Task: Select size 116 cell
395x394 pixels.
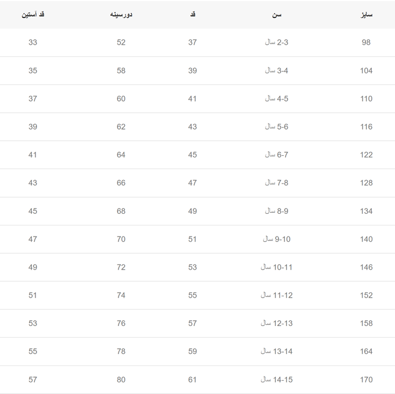Action: 366,127
